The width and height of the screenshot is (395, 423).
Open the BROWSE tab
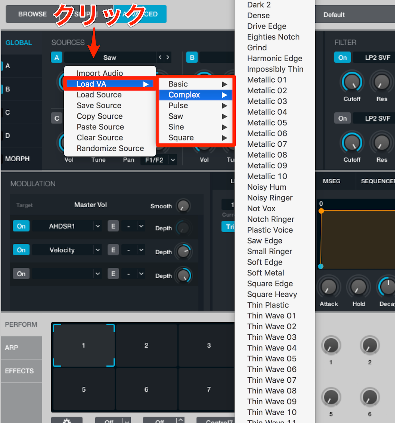(32, 14)
